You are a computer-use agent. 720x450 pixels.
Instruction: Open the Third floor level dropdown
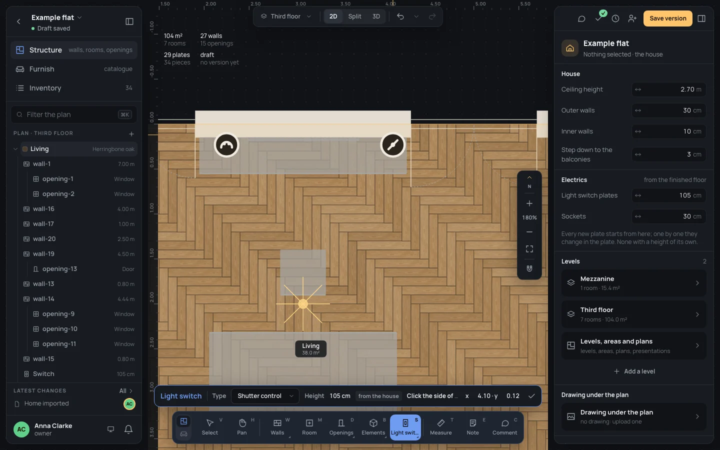(285, 16)
